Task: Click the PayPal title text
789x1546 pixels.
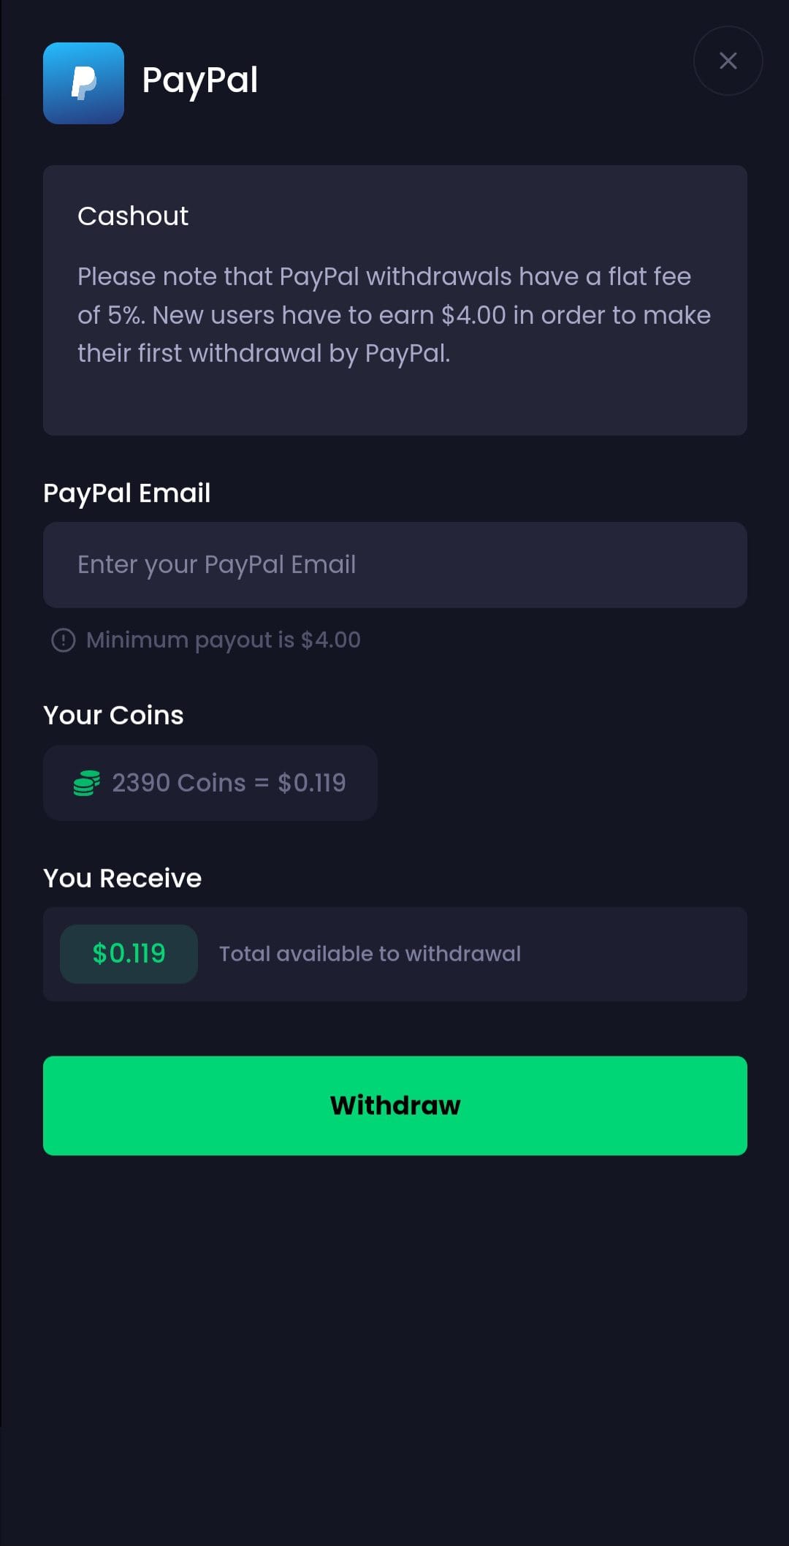Action: [x=199, y=80]
